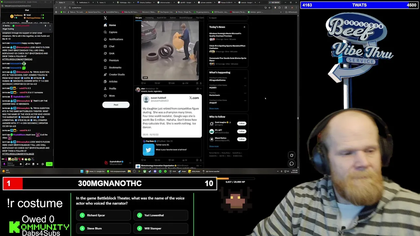The width and height of the screenshot is (420, 236).
Task: Open Premium in the X sidebar
Action: [x=111, y=60]
